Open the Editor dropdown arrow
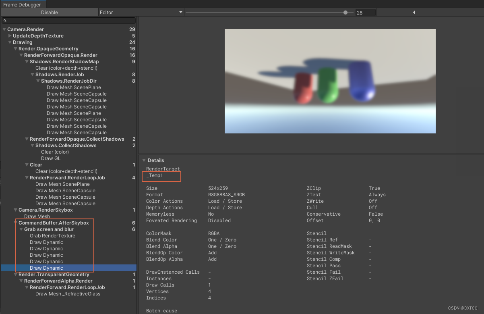Viewport: 484px width, 314px height. click(180, 12)
